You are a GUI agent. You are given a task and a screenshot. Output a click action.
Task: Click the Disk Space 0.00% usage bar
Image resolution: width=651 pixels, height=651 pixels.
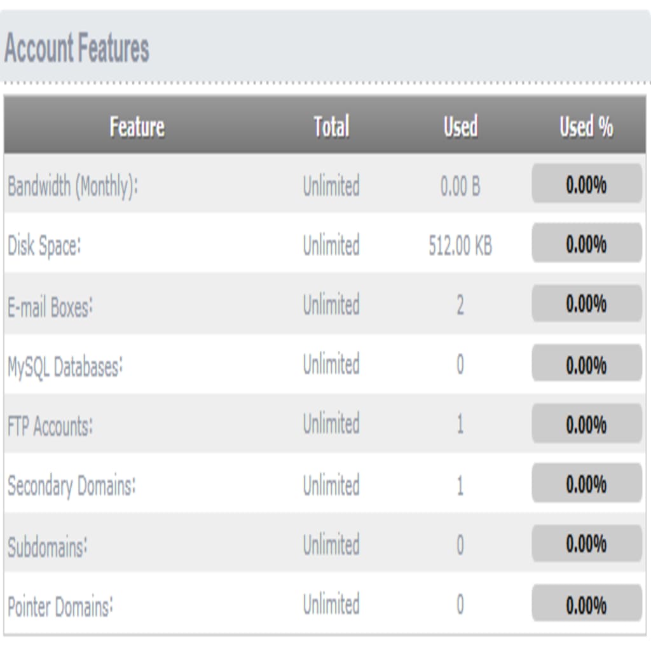point(587,243)
